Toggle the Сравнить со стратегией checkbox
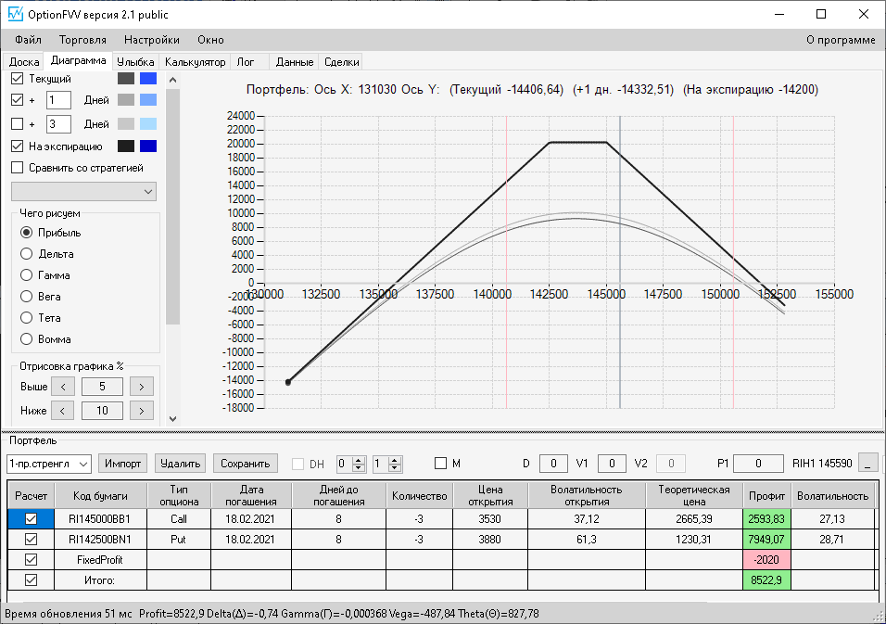886x624 pixels. coord(17,168)
